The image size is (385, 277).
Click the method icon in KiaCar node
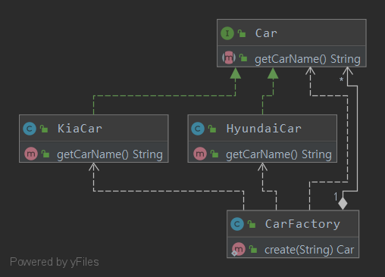(x=31, y=154)
